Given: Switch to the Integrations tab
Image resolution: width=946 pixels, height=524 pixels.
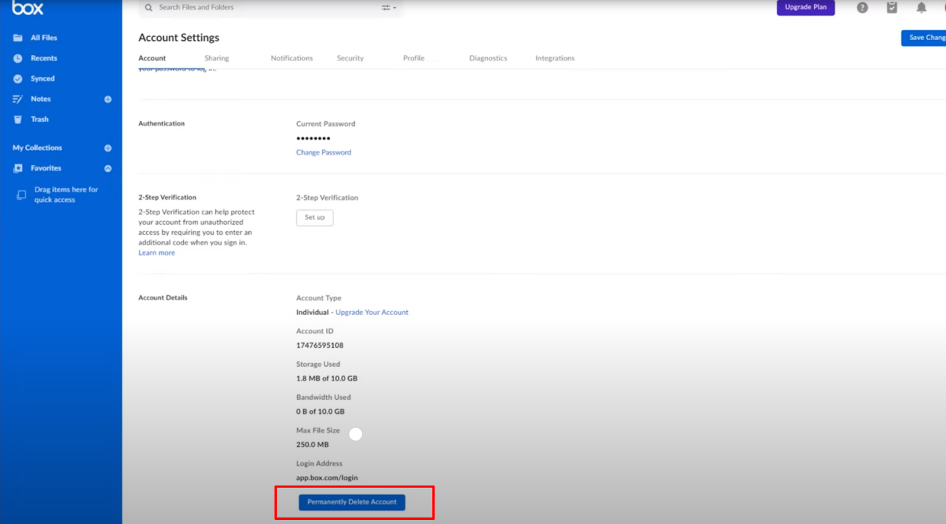Looking at the screenshot, I should [555, 58].
